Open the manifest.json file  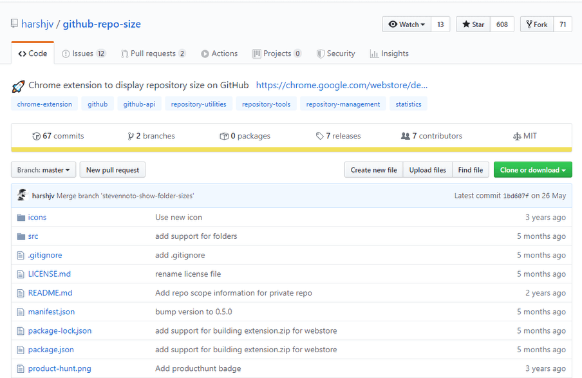tap(52, 312)
